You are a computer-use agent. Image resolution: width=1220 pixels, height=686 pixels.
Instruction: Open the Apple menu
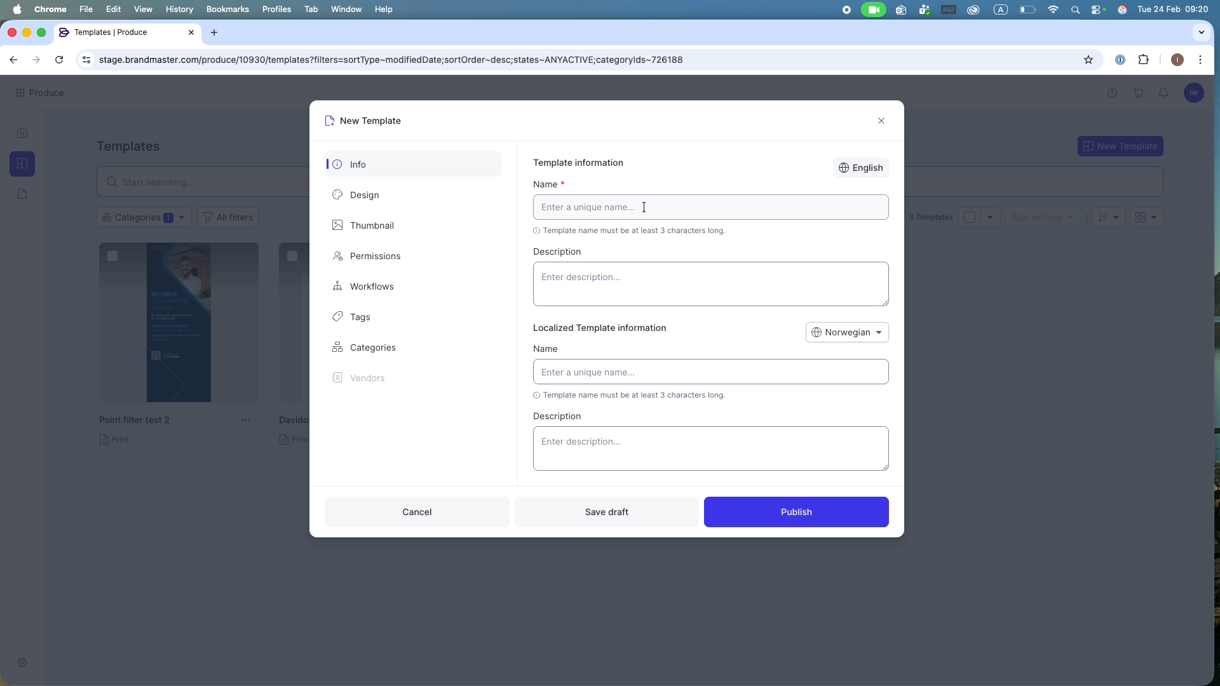click(17, 10)
